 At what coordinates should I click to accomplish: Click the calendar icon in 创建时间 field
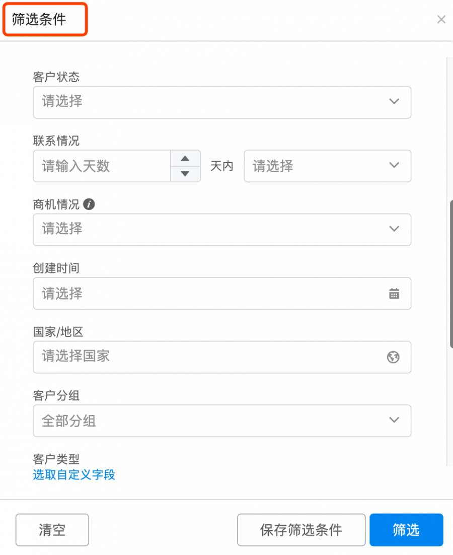[394, 294]
